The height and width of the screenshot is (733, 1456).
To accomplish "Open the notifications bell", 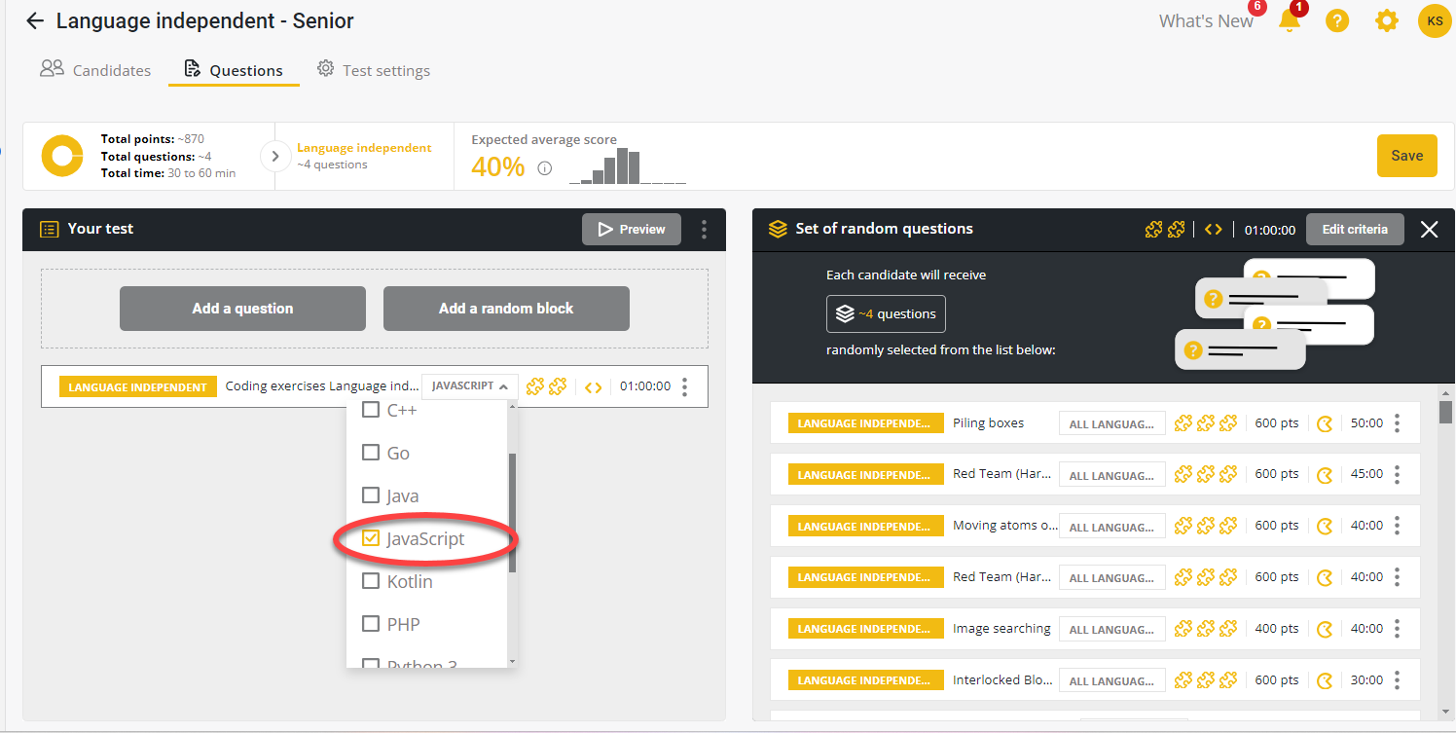I will click(x=1289, y=21).
